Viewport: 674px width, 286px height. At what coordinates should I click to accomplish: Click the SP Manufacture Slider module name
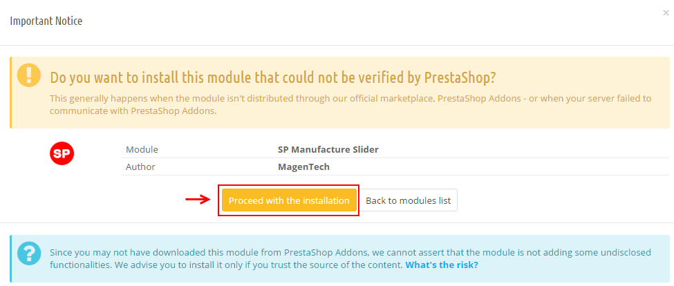pos(328,149)
